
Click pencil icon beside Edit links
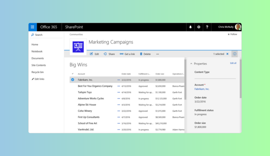click(x=33, y=79)
